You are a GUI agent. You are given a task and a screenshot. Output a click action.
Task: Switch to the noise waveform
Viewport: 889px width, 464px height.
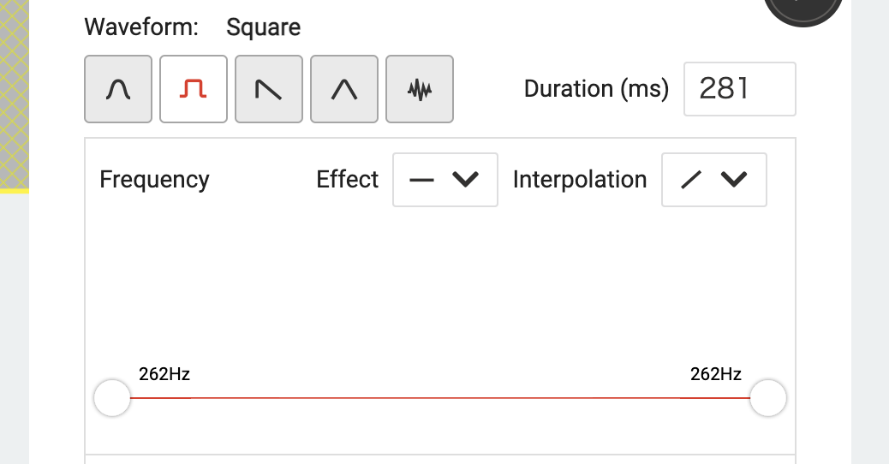[x=420, y=89]
